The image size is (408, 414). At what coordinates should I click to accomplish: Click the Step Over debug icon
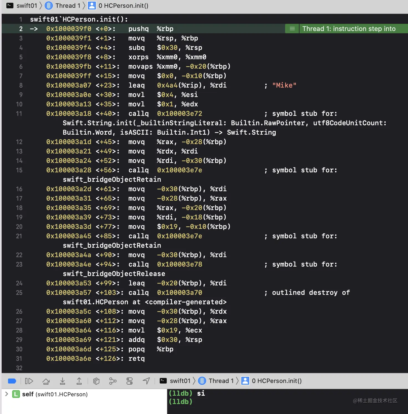pyautogui.click(x=46, y=381)
